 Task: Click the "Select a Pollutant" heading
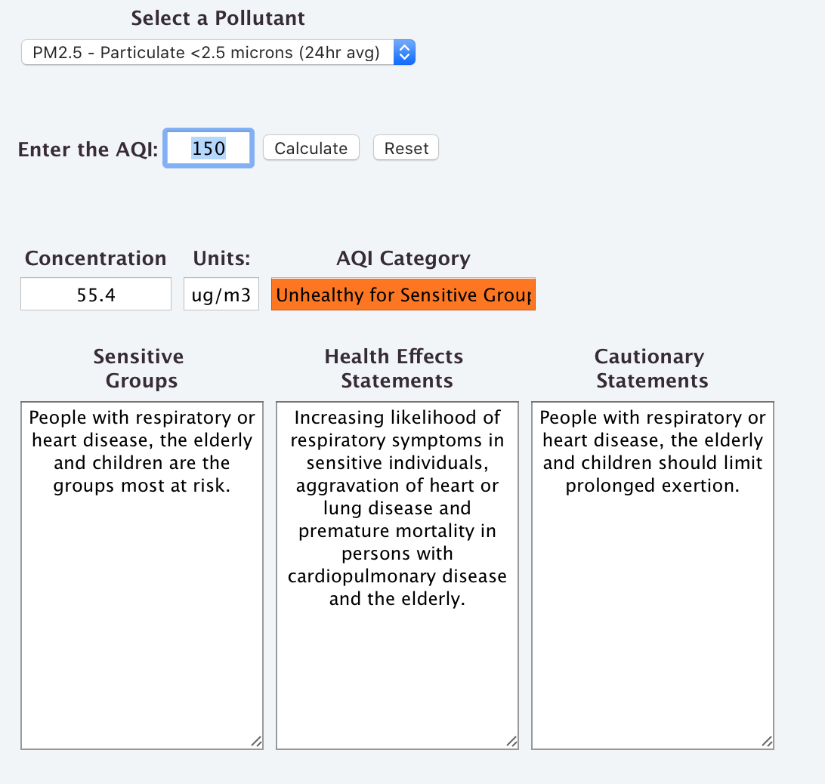point(218,18)
